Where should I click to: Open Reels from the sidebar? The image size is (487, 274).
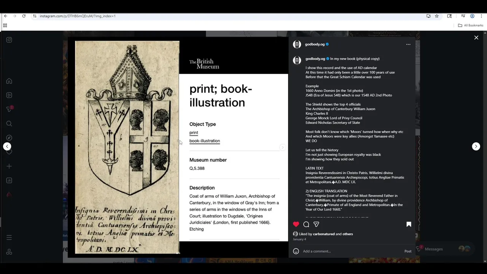tap(9, 95)
